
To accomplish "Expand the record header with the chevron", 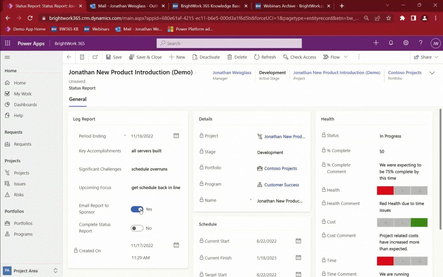I will click(x=432, y=73).
